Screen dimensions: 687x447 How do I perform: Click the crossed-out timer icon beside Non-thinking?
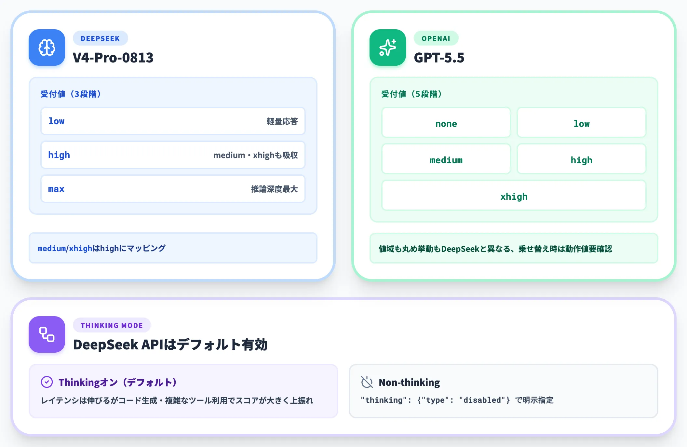point(367,382)
